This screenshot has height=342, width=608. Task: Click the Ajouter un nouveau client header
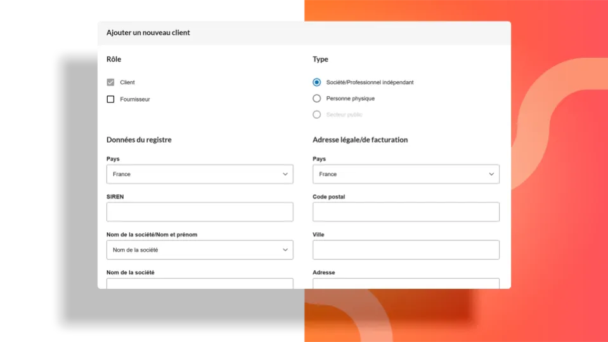tap(148, 32)
